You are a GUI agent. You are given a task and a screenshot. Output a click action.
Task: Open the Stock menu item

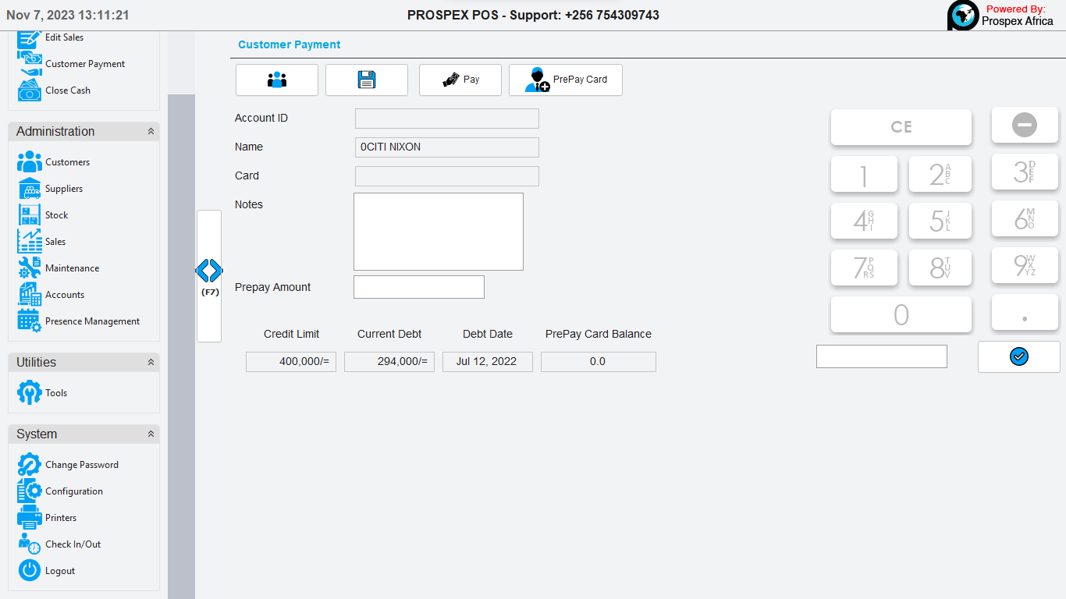click(56, 215)
